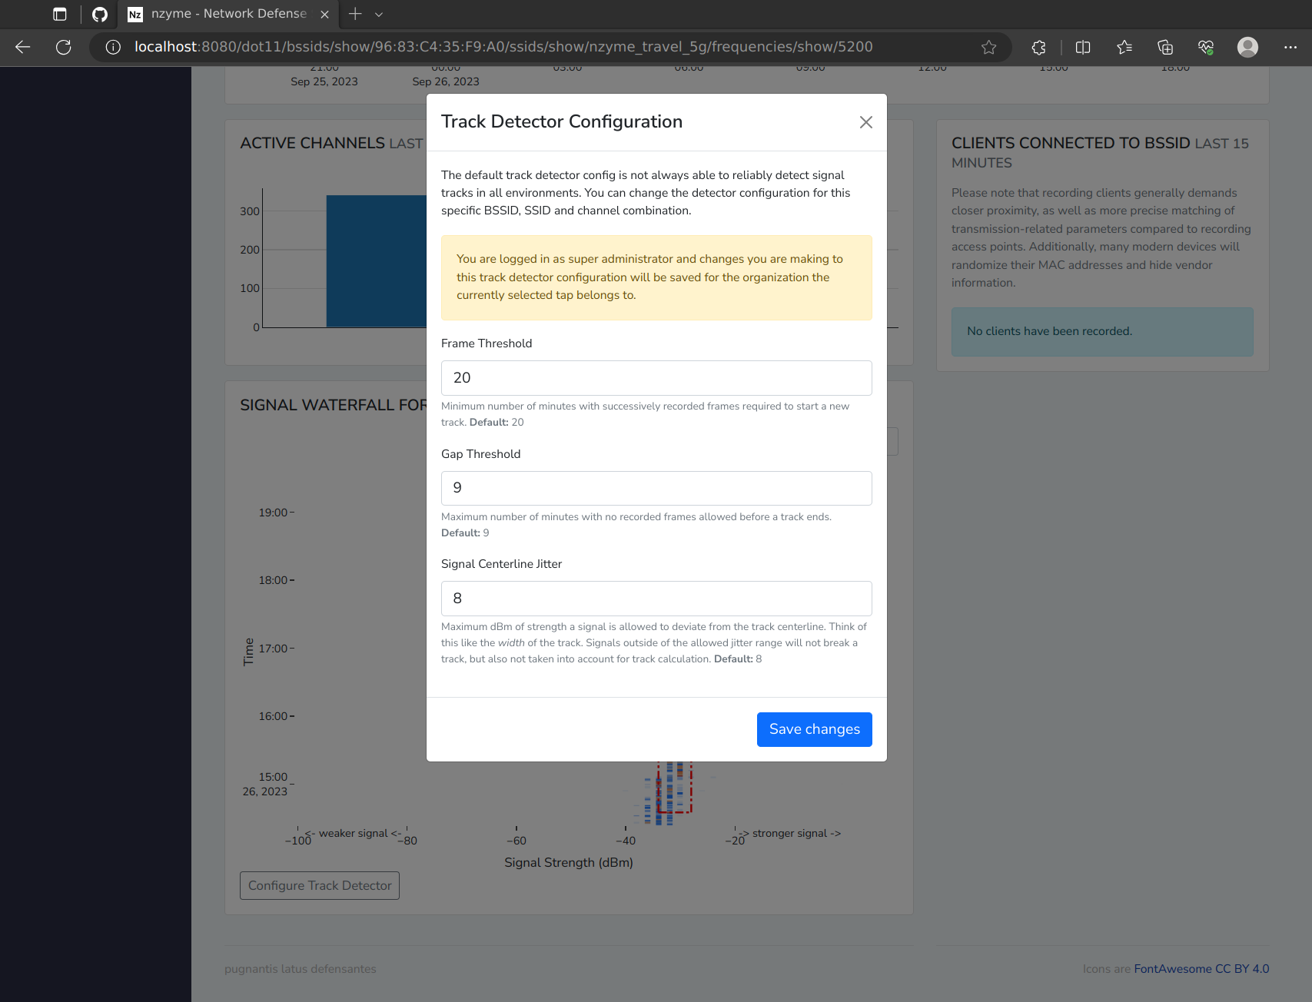
Task: Reload the page with the refresh icon
Action: (x=64, y=47)
